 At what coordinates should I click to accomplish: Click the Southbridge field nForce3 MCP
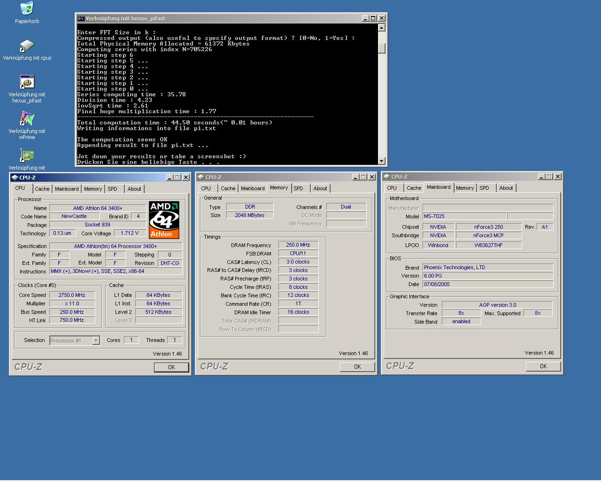click(488, 235)
